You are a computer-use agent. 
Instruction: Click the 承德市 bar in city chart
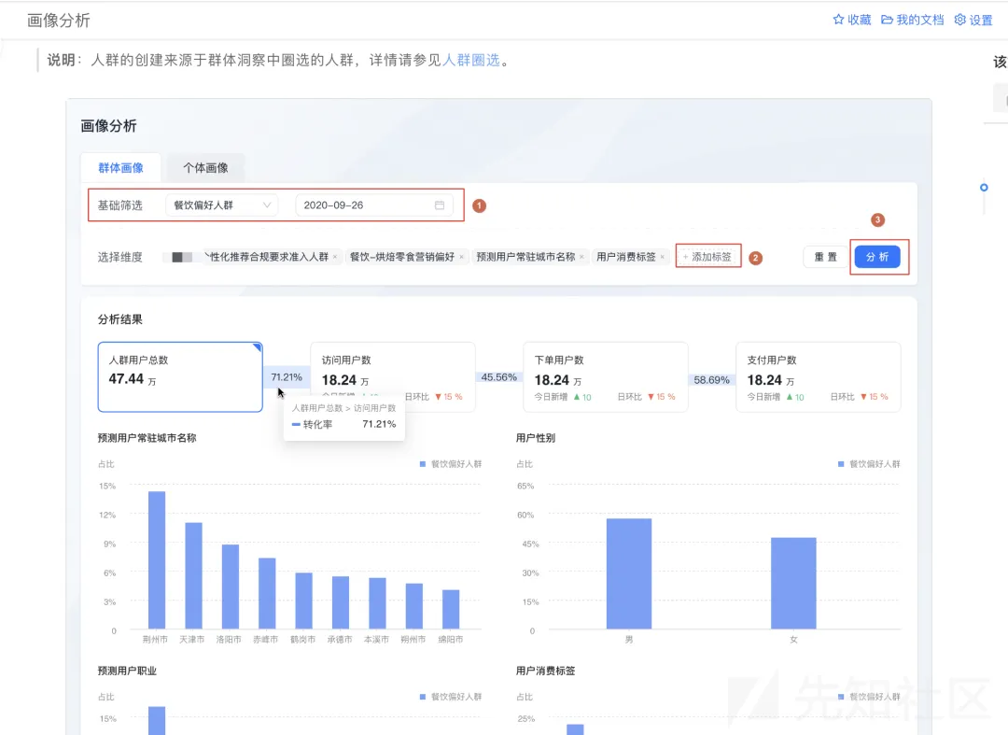[341, 602]
